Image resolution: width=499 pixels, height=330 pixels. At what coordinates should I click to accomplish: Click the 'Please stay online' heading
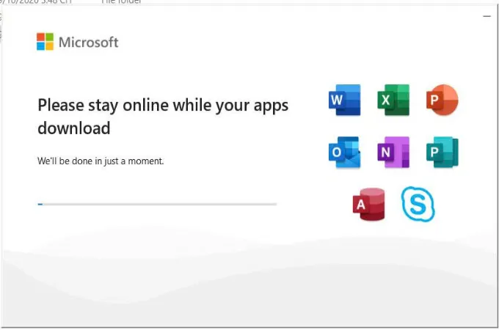163,117
